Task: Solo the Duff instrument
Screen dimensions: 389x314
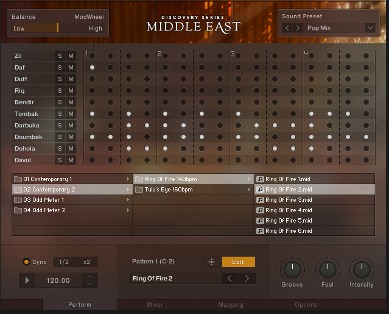Action: point(60,79)
